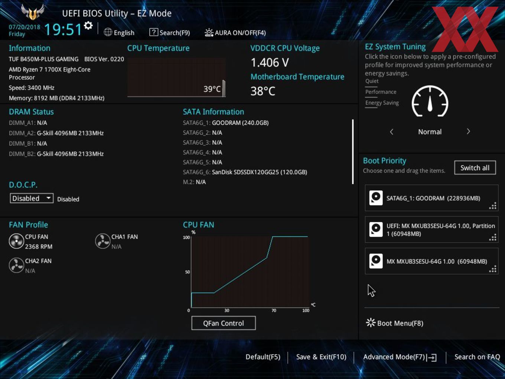Screen dimensions: 505x379
Task: Click the CPU FAN fan icon
Action: point(16,242)
